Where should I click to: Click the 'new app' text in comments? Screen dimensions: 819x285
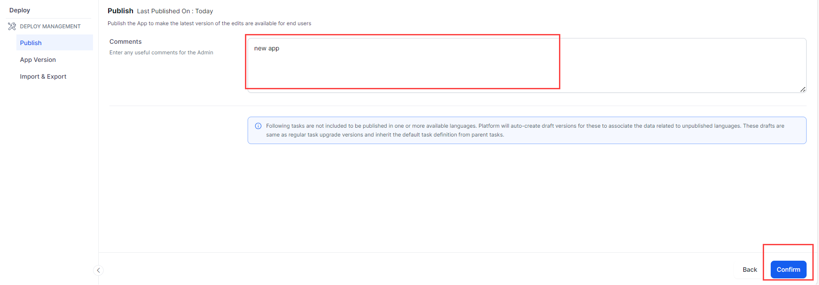[267, 49]
